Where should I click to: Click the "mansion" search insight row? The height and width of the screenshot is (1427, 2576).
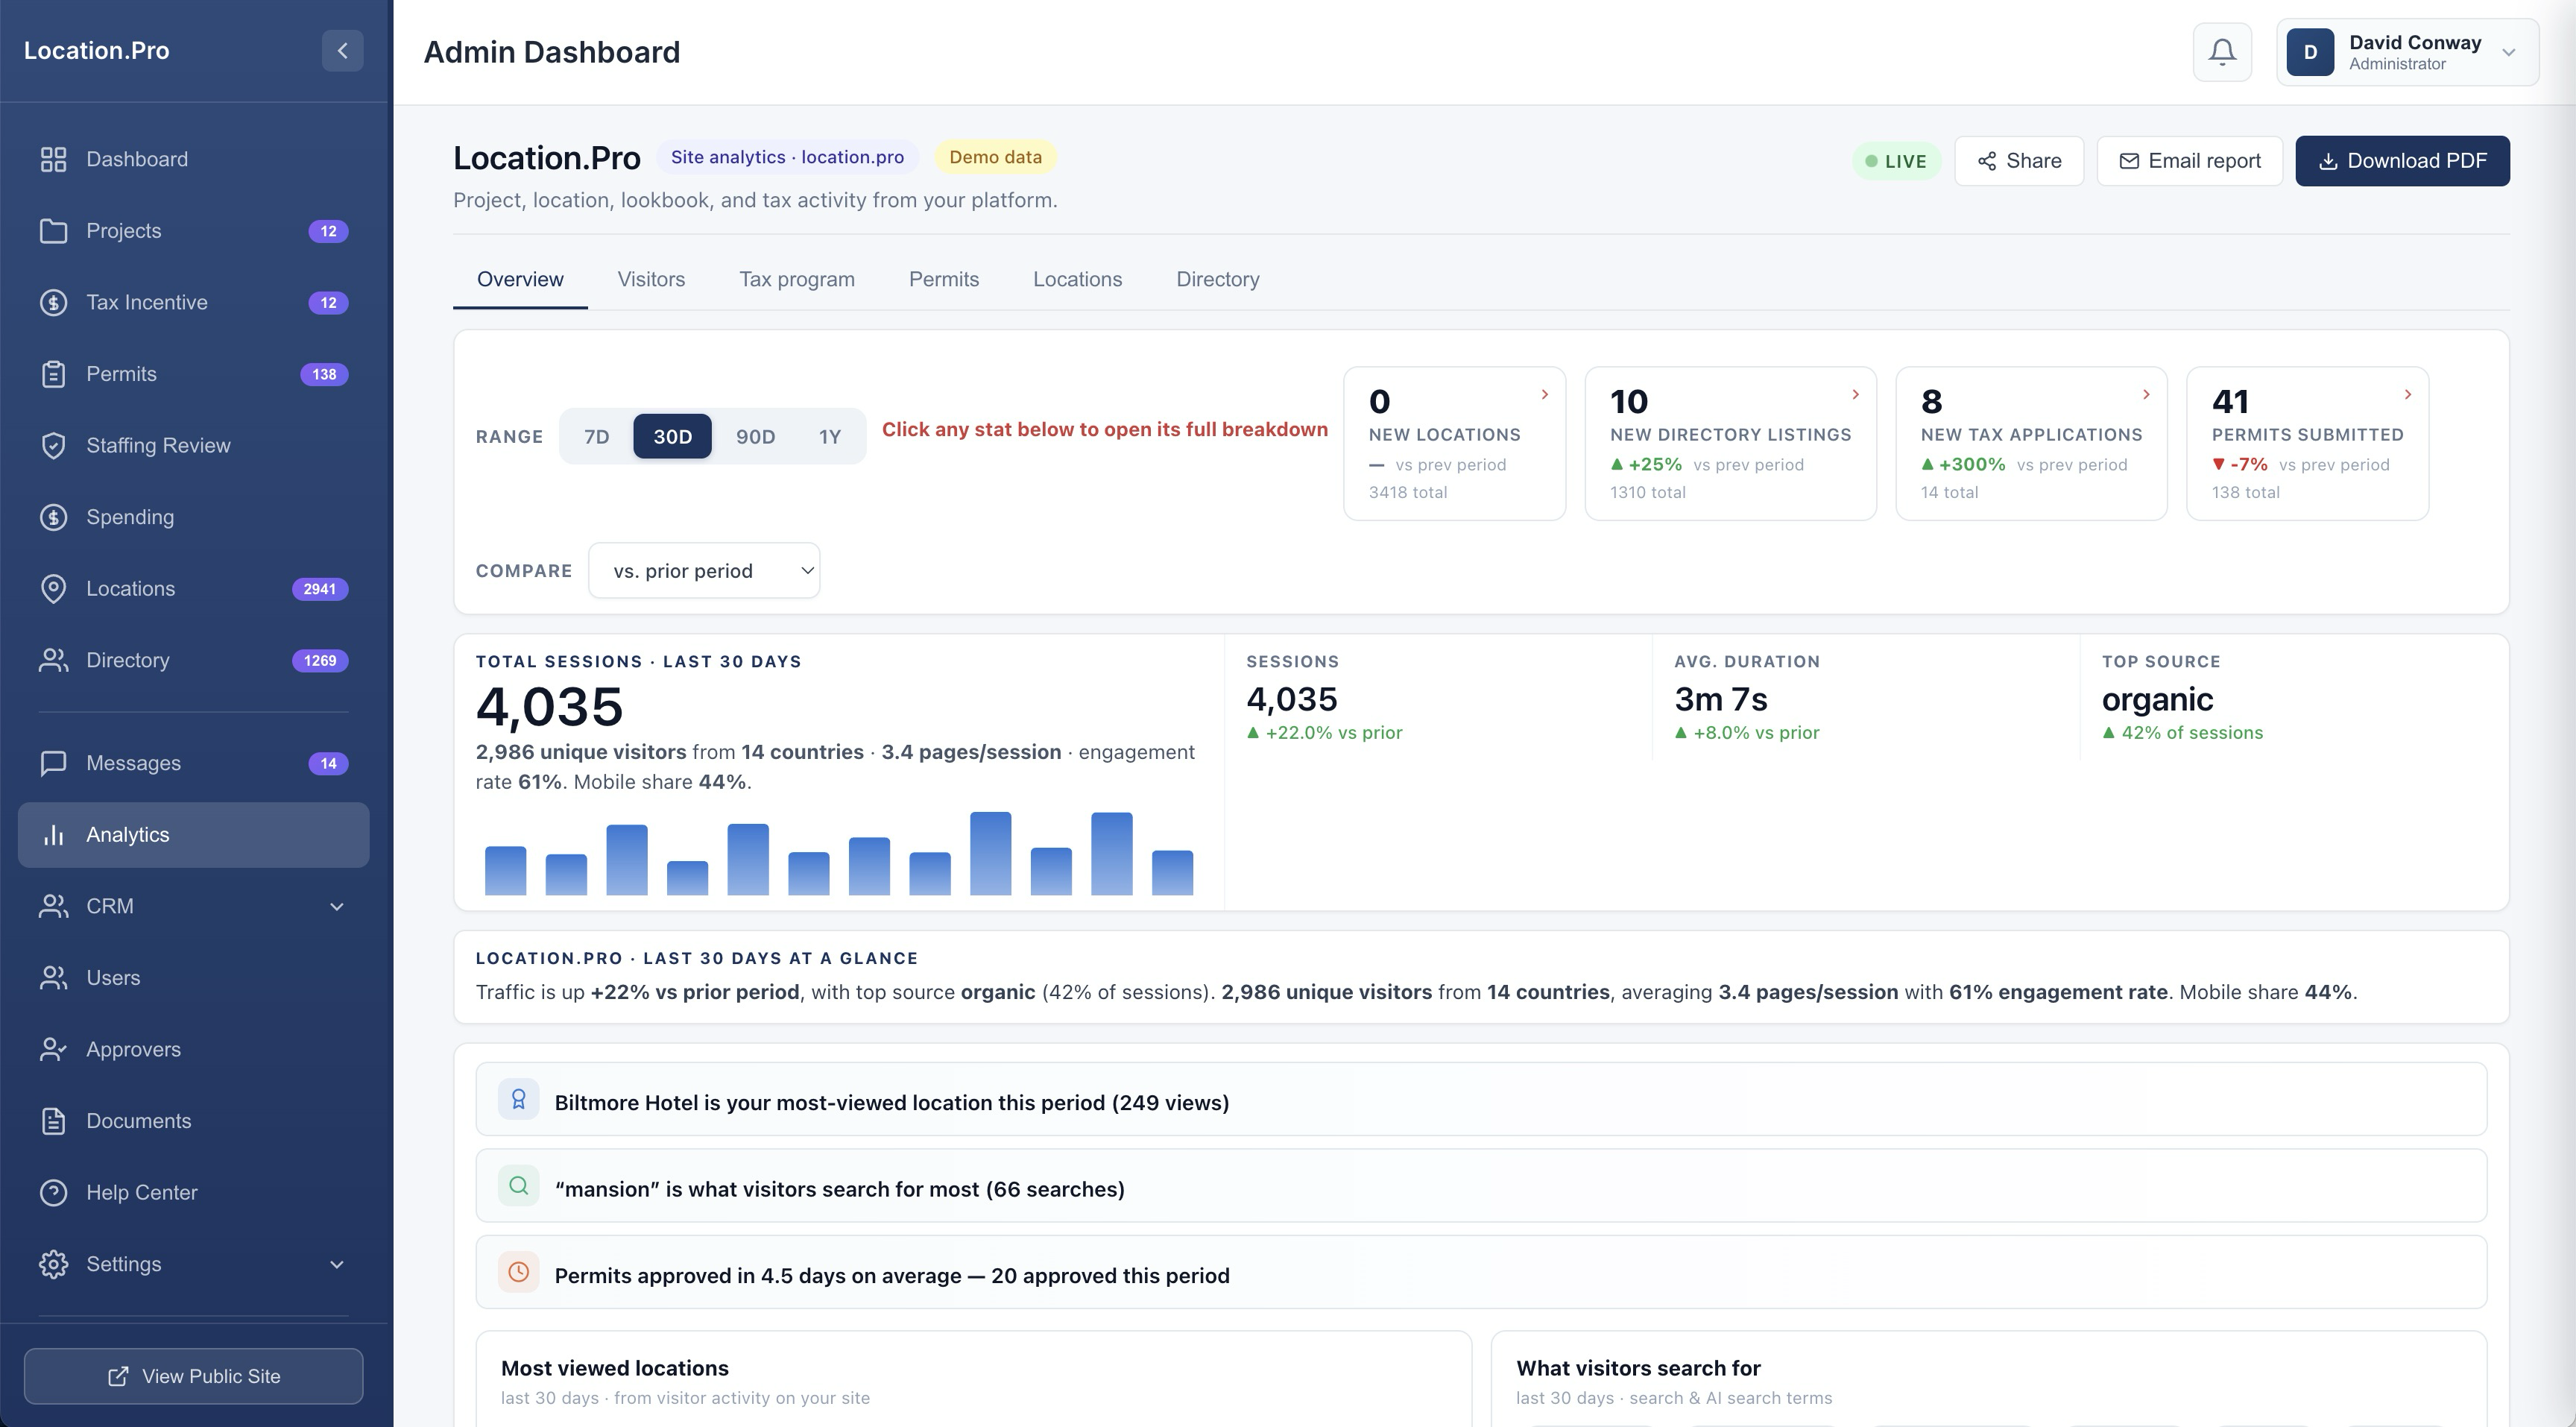(1480, 1185)
